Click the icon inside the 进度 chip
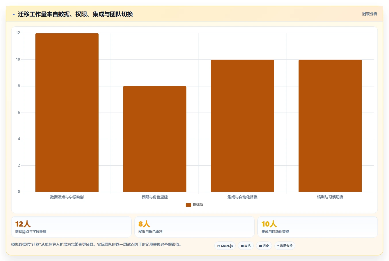 [x=260, y=246]
